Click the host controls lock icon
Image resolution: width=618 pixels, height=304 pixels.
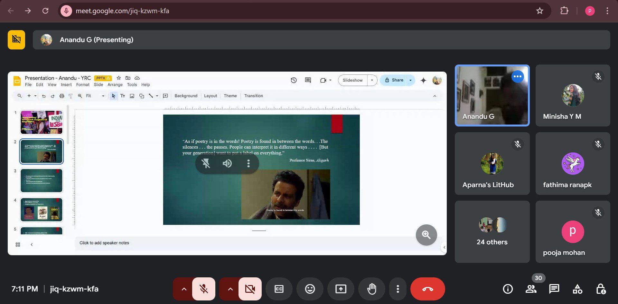pos(601,289)
